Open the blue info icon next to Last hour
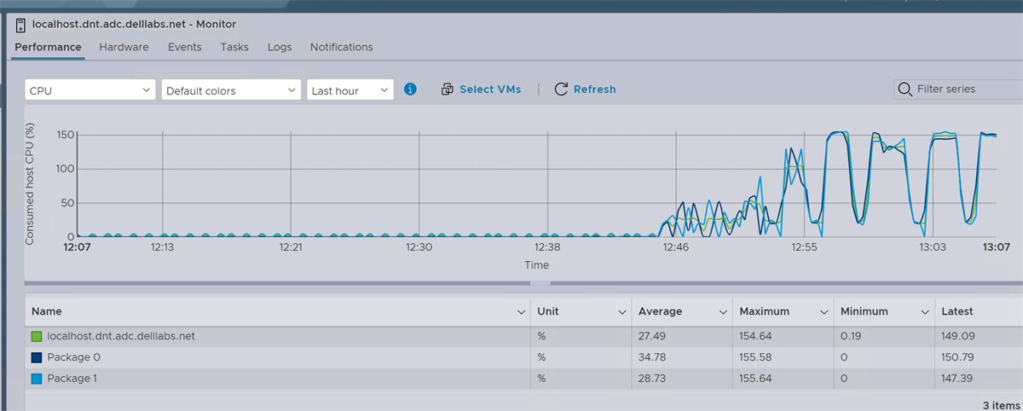 coord(410,89)
